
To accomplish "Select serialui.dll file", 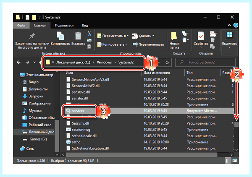I will coord(80,98).
